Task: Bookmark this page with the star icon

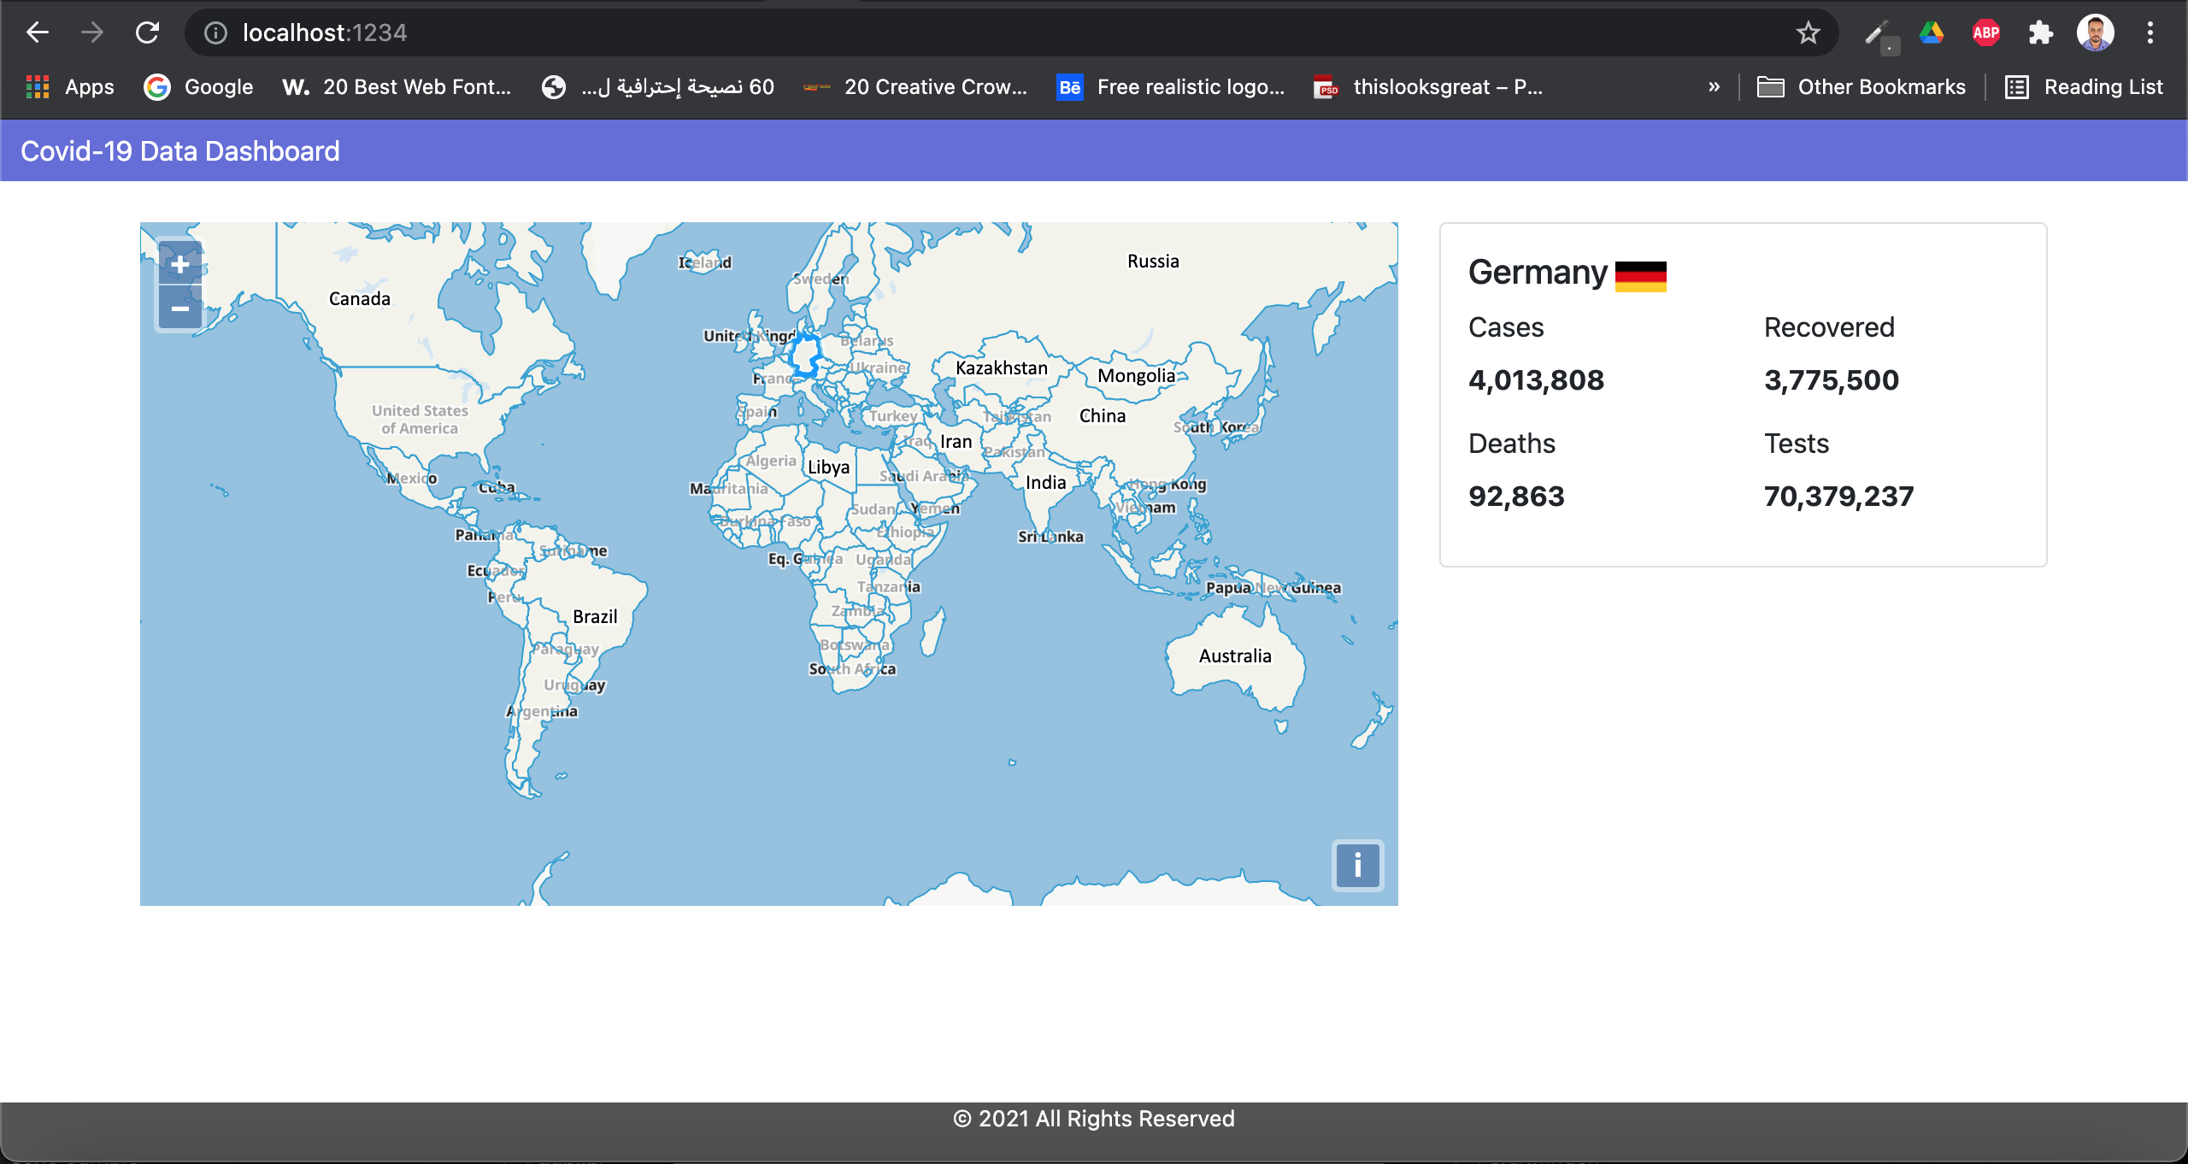Action: 1808,33
